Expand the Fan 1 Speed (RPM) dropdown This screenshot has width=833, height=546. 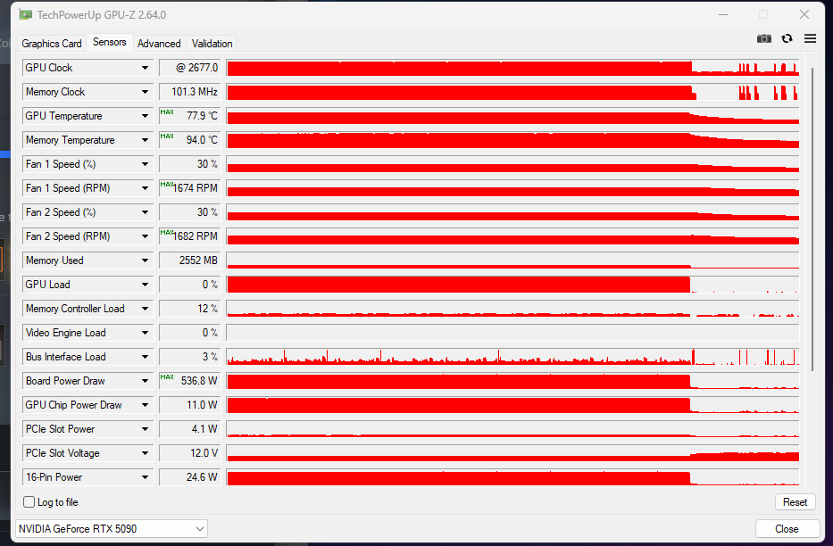pyautogui.click(x=145, y=188)
